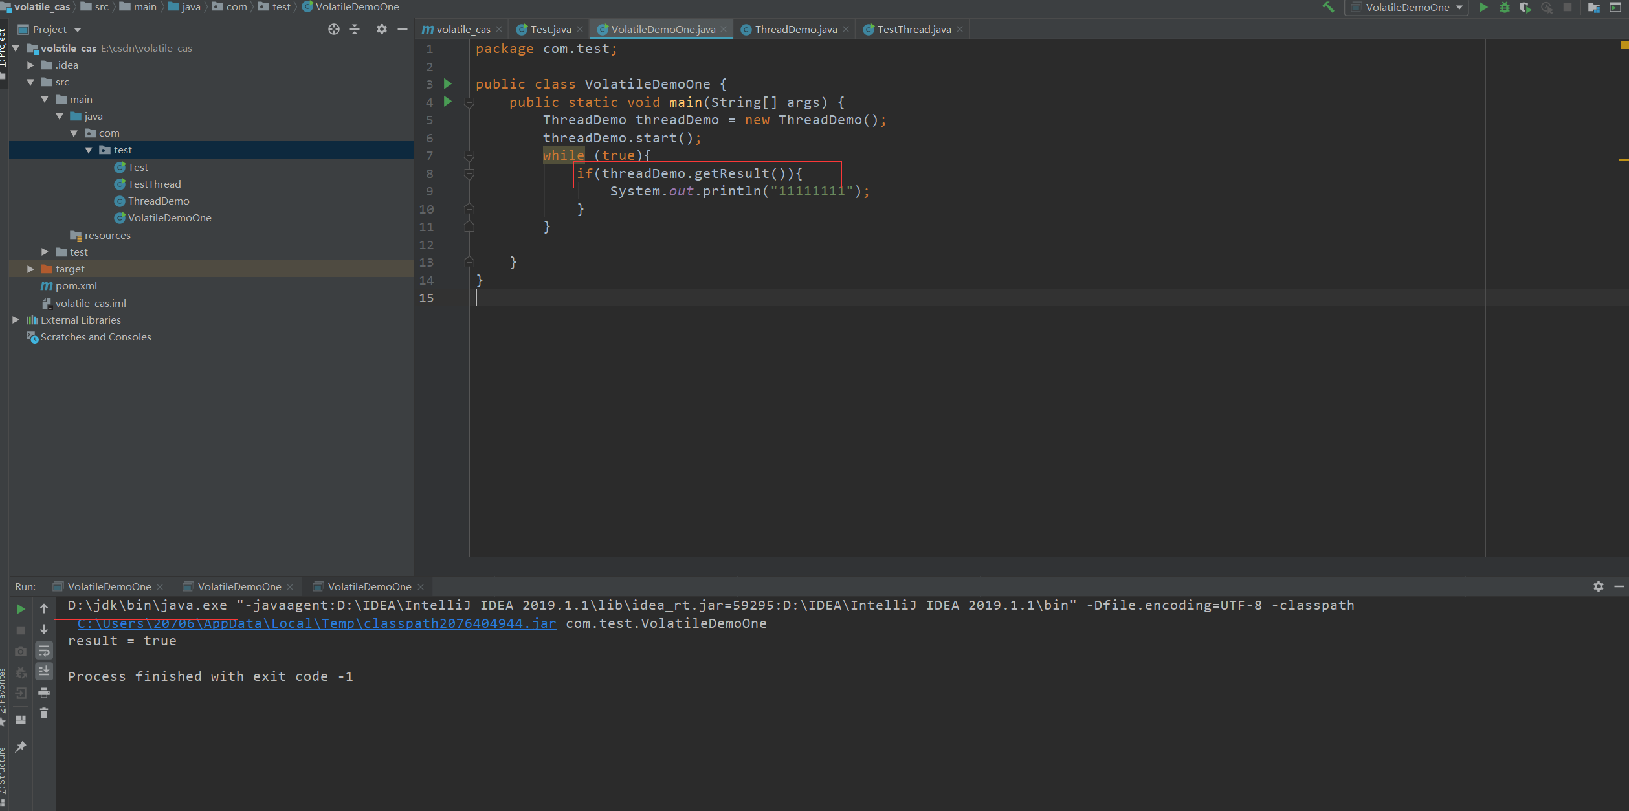The width and height of the screenshot is (1629, 811).
Task: Open the run anything window icon
Action: pyautogui.click(x=1615, y=7)
